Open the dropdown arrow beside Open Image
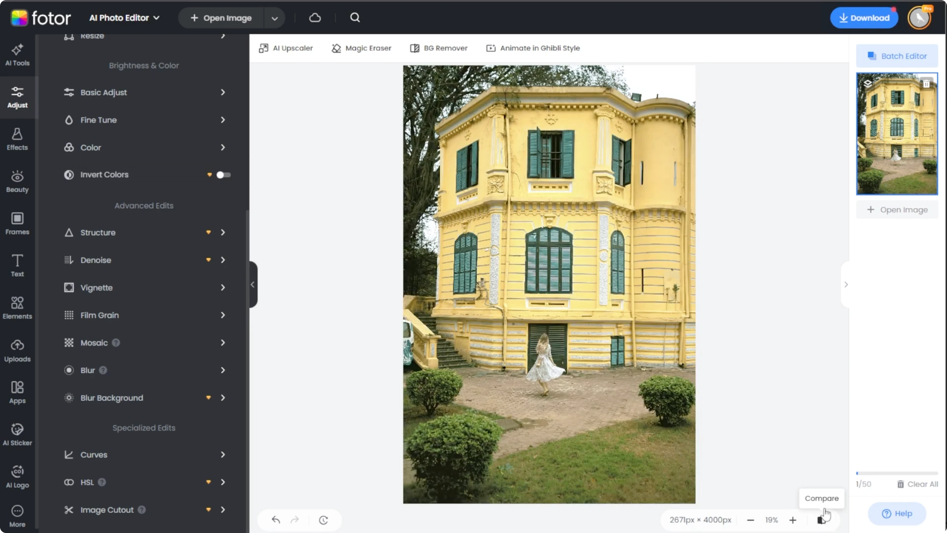This screenshot has width=947, height=533. (x=274, y=18)
